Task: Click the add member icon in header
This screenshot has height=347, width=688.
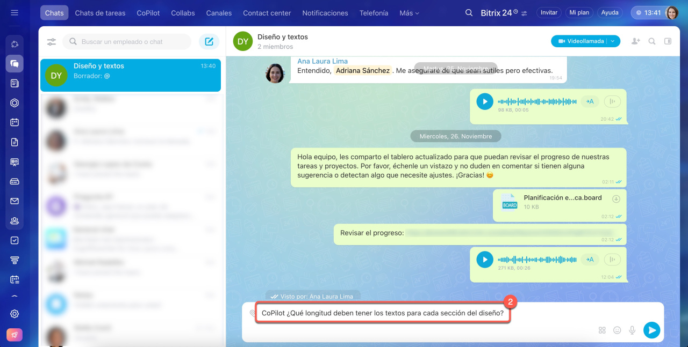Action: click(x=636, y=41)
